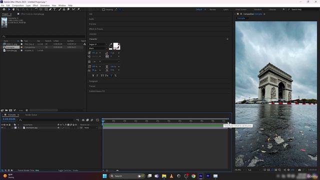Click the project search field
This screenshot has height=180, width=320.
(x=43, y=36)
